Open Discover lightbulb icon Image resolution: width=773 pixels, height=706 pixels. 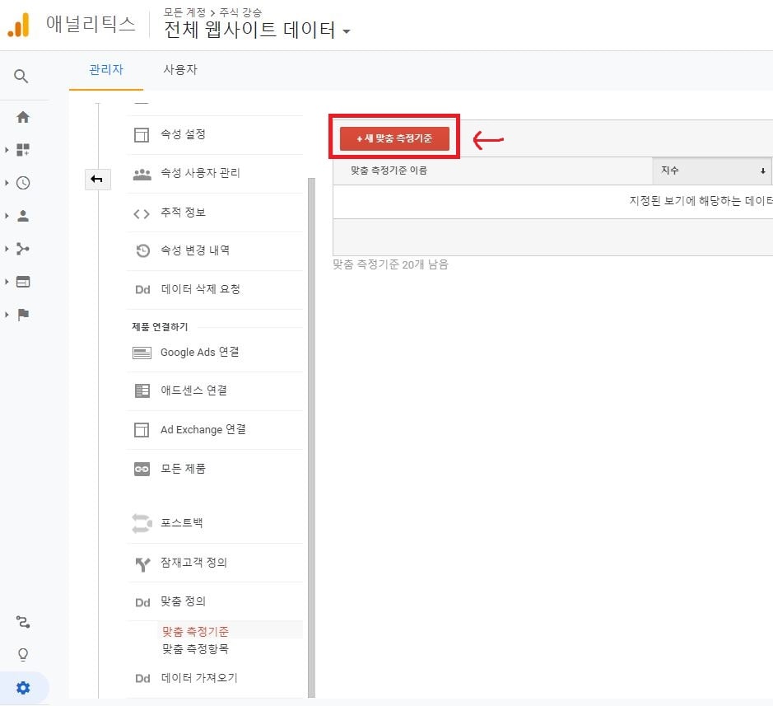pos(23,654)
